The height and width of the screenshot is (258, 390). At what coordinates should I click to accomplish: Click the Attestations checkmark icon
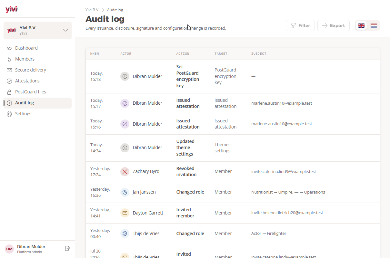[x=9, y=81]
